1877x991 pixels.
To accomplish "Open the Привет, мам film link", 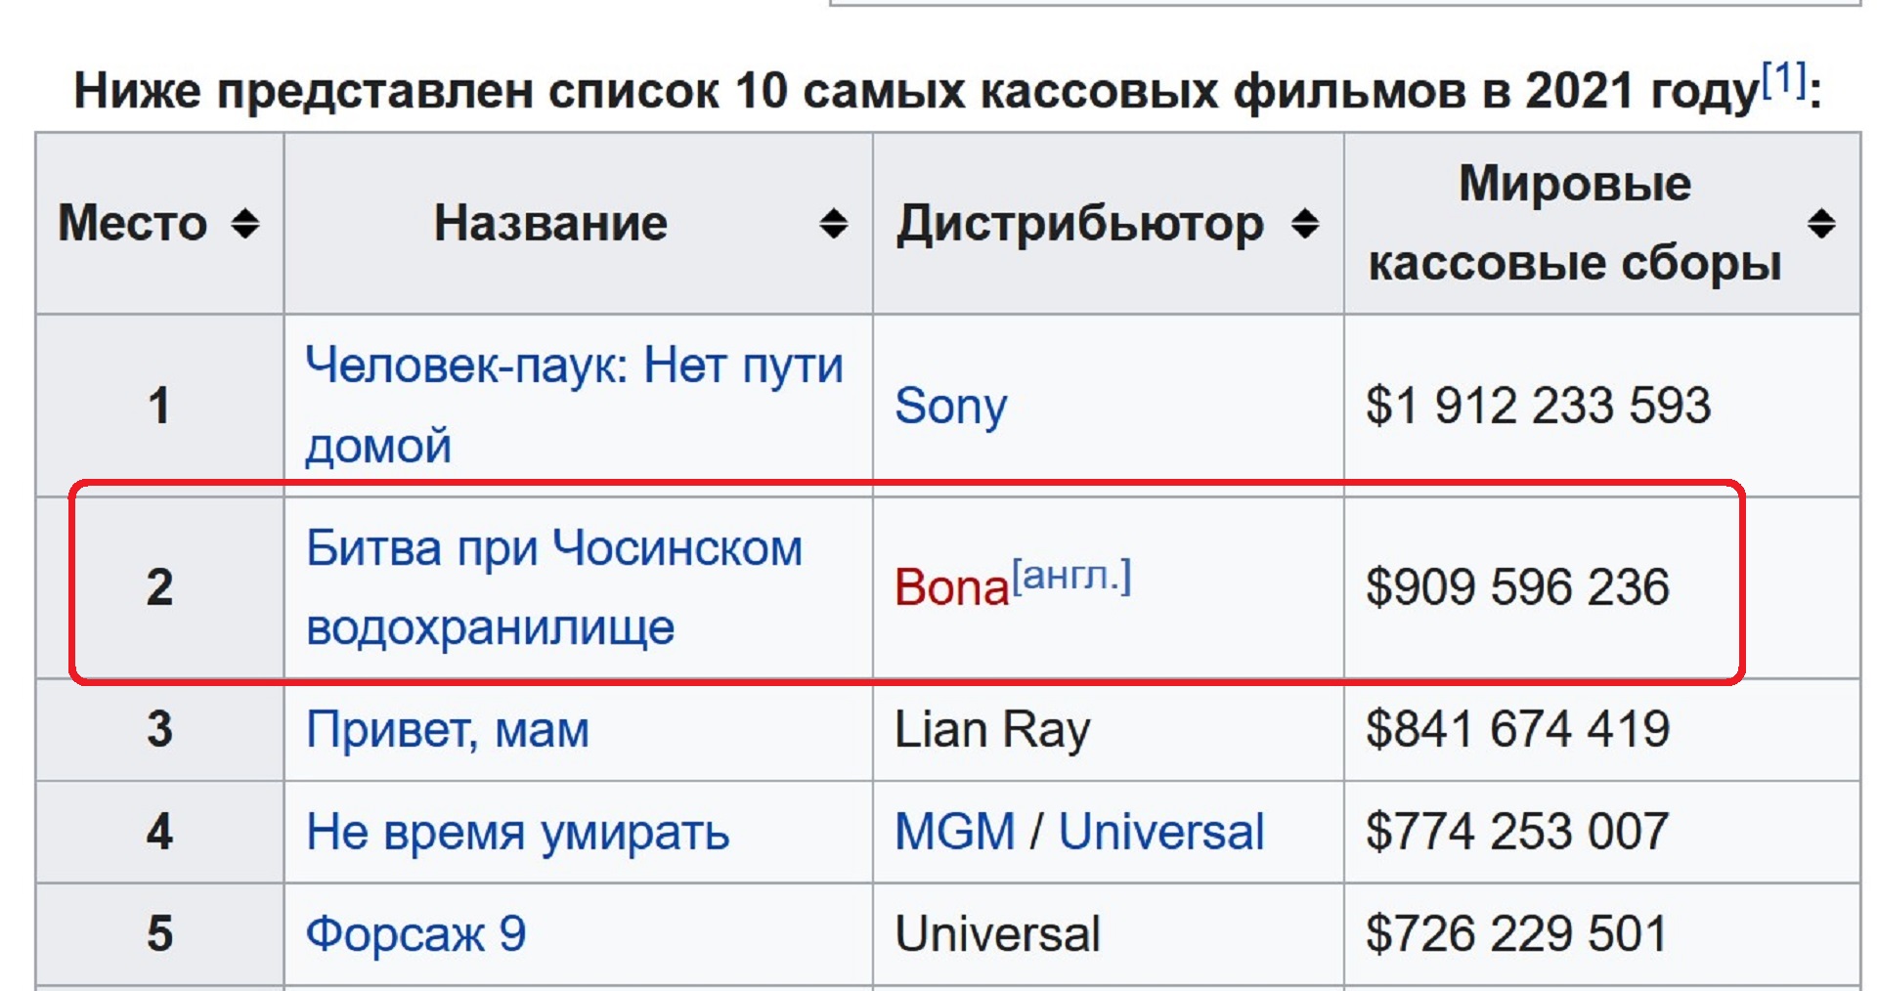I will tap(448, 730).
